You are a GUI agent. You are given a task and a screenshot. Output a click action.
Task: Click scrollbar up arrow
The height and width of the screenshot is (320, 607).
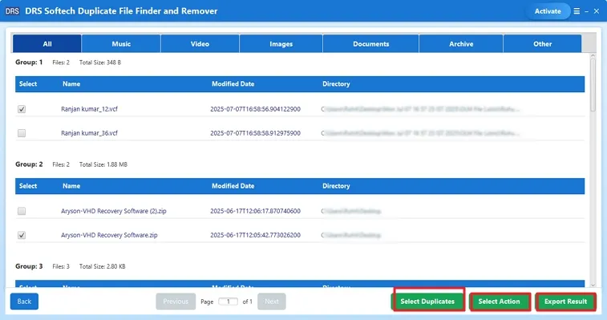tap(593, 57)
